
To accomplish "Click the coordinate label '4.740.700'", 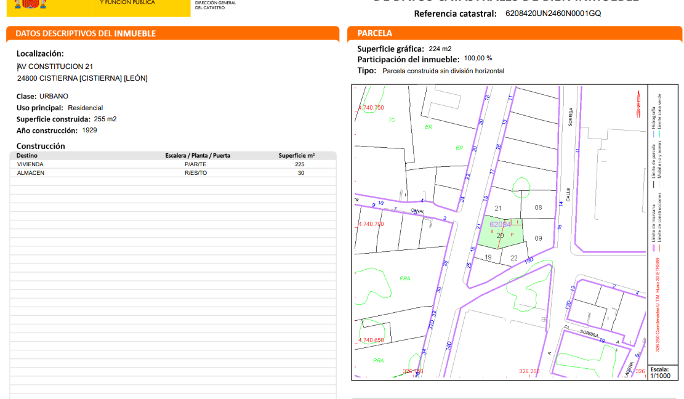I will pyautogui.click(x=371, y=224).
